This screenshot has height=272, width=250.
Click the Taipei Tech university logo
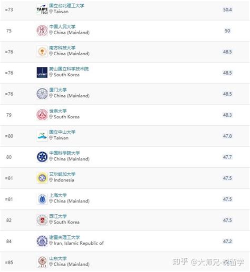click(x=42, y=9)
